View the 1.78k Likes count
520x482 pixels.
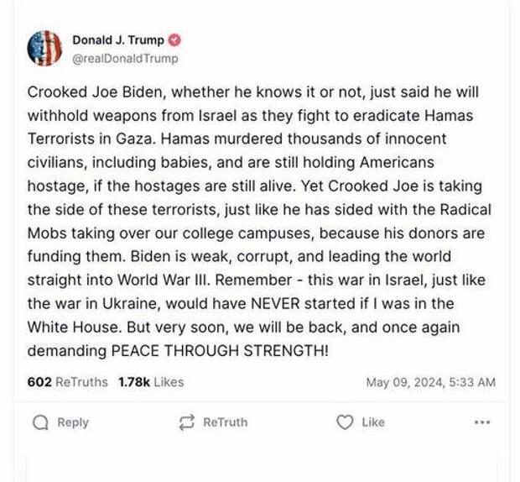click(151, 382)
